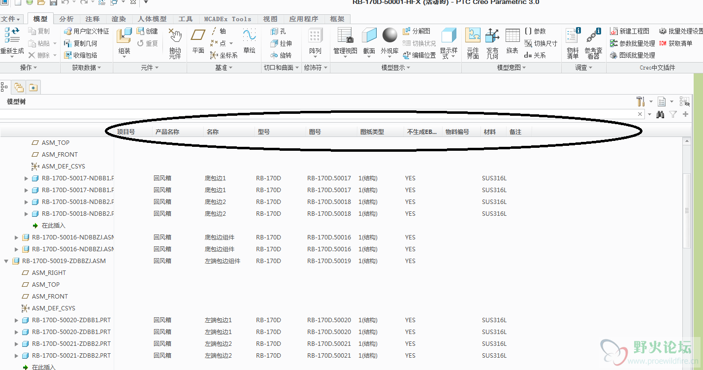Expand the 模型显示 group dropdown

point(396,68)
